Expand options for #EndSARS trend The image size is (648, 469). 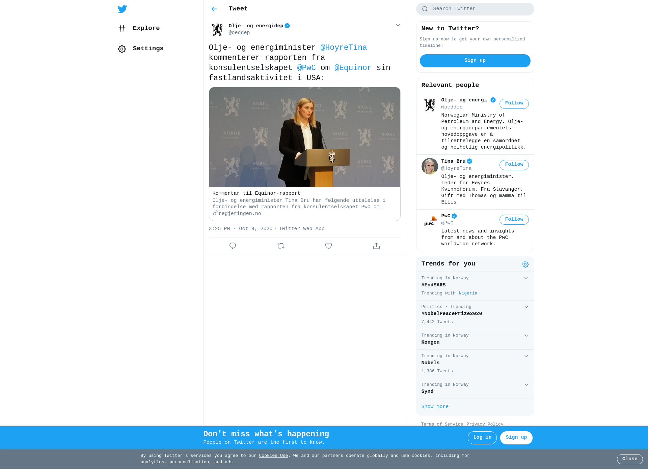526,278
